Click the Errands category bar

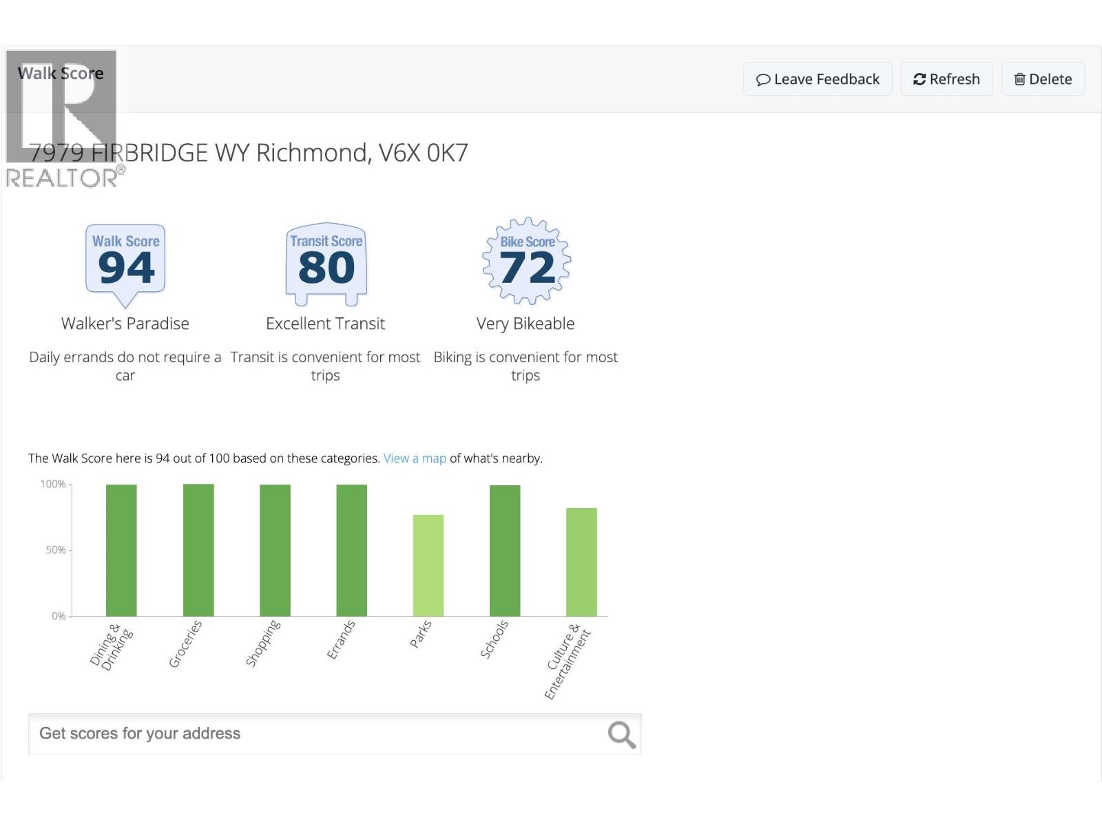click(351, 550)
